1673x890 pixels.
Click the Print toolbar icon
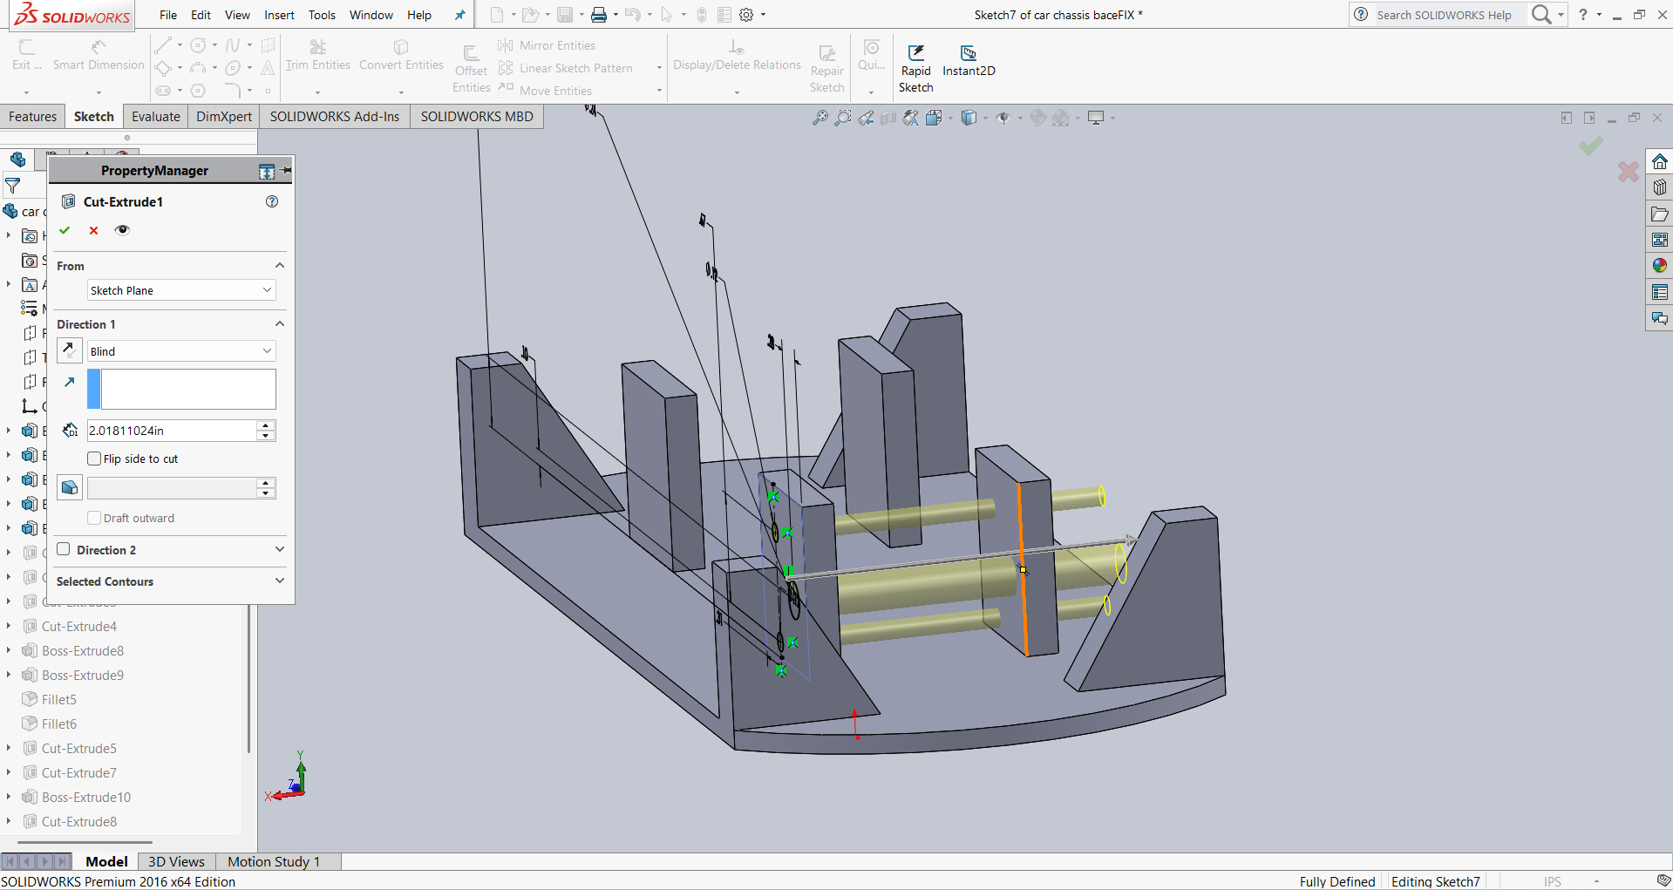click(x=598, y=15)
